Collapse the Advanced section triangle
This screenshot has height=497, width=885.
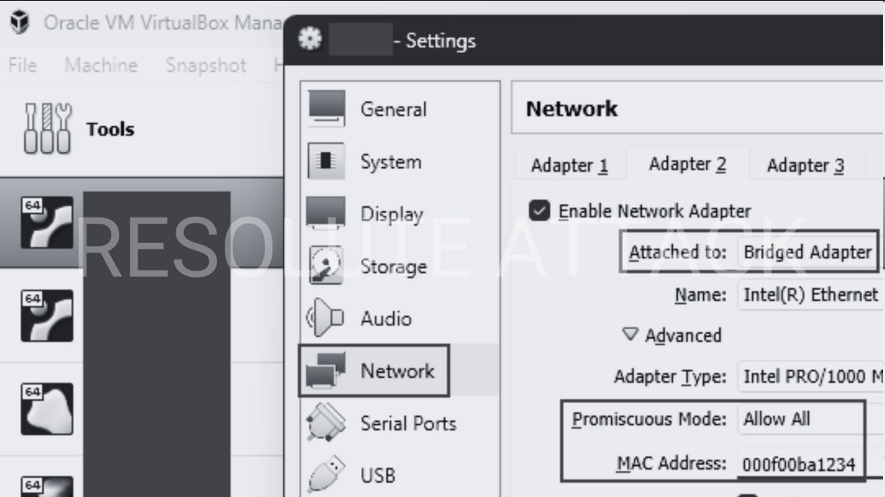(x=630, y=335)
